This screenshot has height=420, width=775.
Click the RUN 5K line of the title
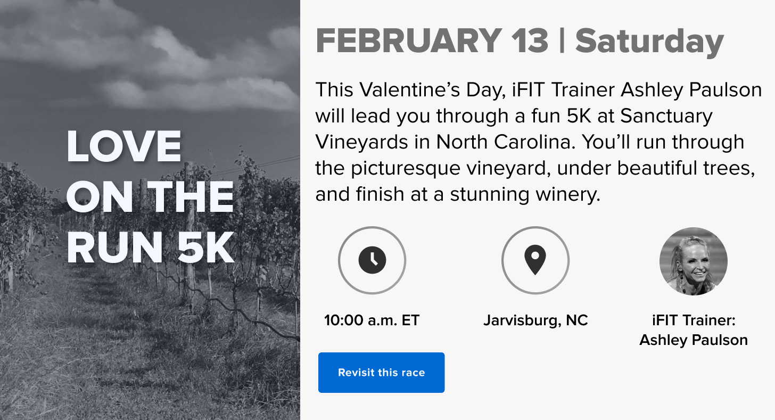click(150, 248)
